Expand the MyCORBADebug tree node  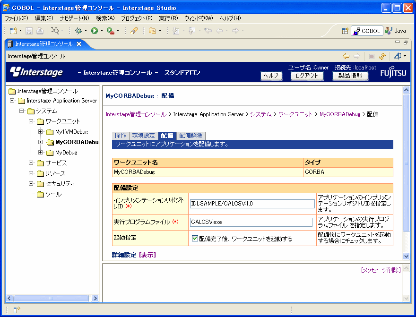click(40, 142)
